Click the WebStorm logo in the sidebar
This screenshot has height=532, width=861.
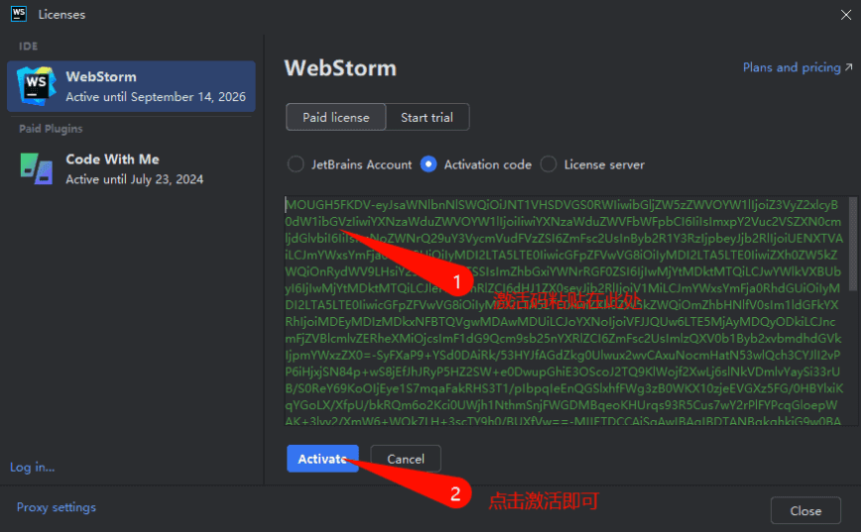[x=36, y=87]
